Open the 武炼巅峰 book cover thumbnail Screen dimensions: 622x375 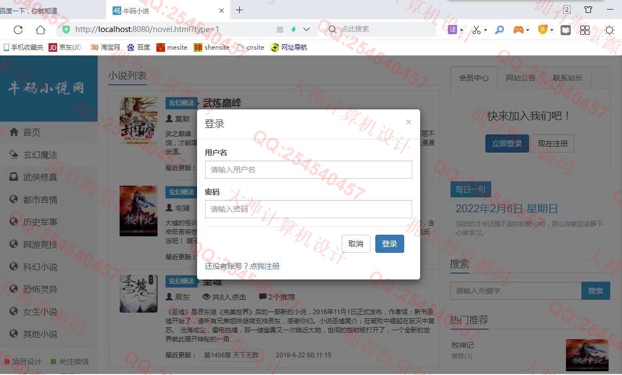[x=138, y=121]
